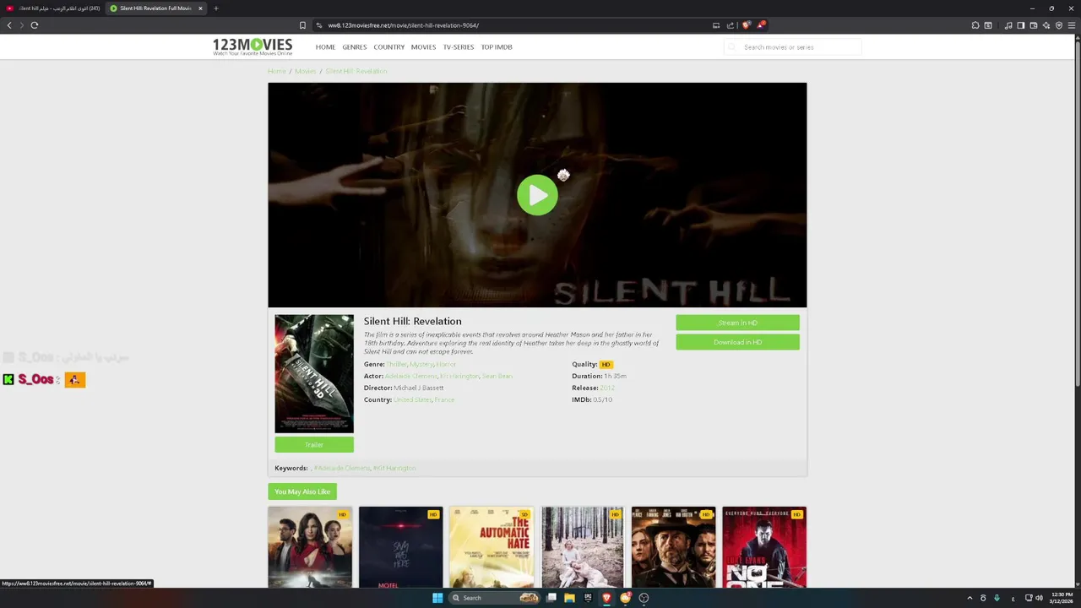Open the Mystery genre link
The height and width of the screenshot is (608, 1081).
(421, 364)
